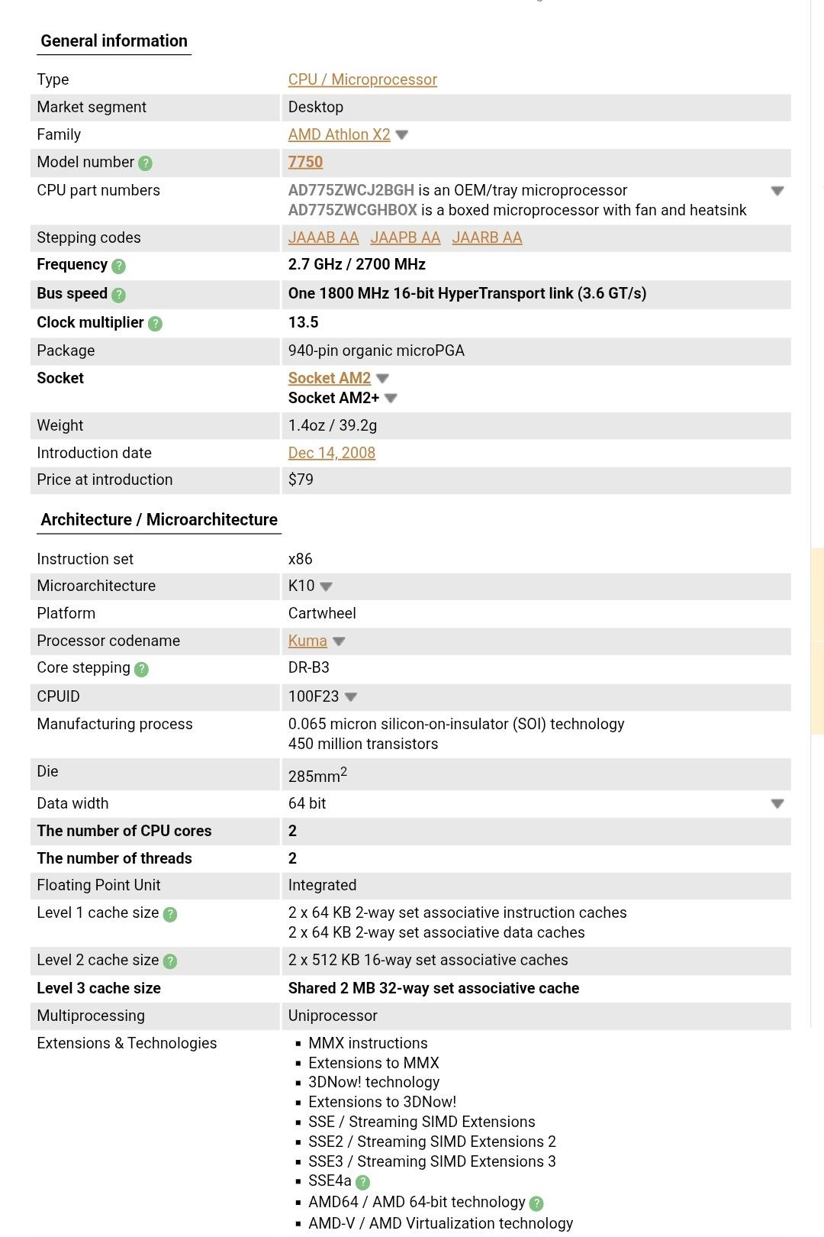This screenshot has height=1237, width=824.
Task: Click help icon for Level 1 cache size
Action: point(170,914)
